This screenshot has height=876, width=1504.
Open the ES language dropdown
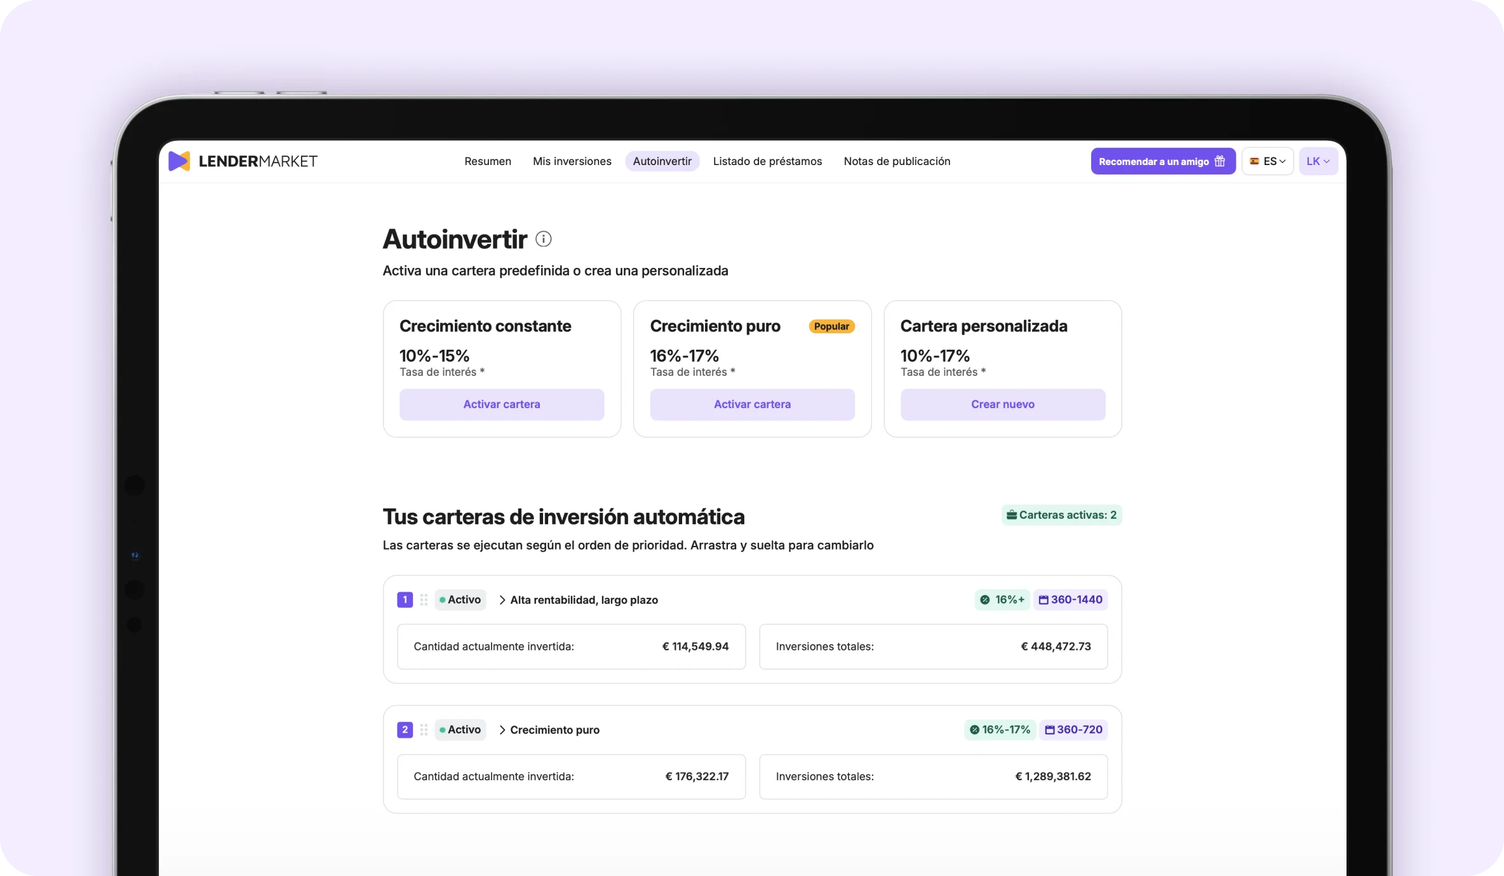pyautogui.click(x=1268, y=161)
